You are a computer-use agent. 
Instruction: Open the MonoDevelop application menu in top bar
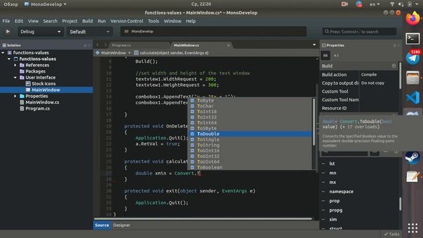tap(45, 4)
